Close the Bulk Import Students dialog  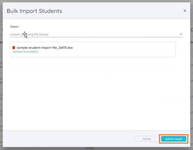pos(185,11)
